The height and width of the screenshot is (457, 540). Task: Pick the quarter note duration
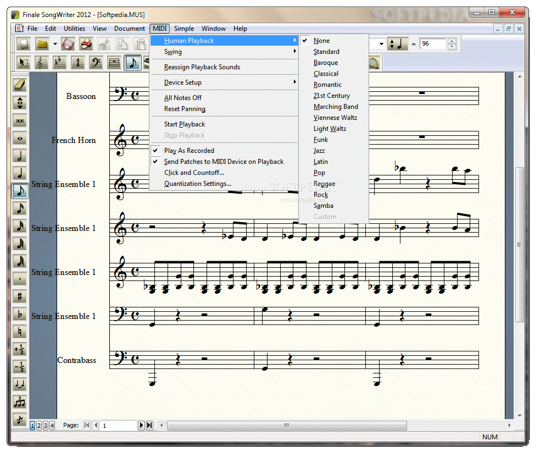[x=20, y=173]
